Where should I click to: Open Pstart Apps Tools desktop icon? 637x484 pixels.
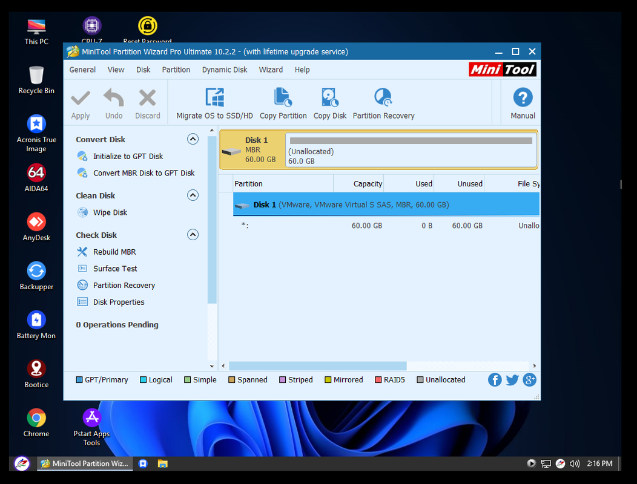(91, 428)
